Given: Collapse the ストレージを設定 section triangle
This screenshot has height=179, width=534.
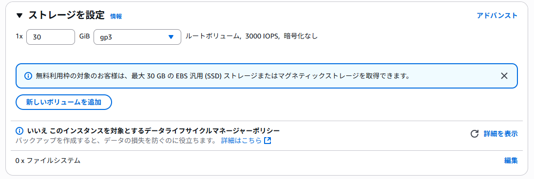Looking at the screenshot, I should click(19, 15).
